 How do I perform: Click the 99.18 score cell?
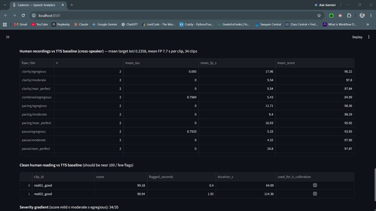click(121, 185)
